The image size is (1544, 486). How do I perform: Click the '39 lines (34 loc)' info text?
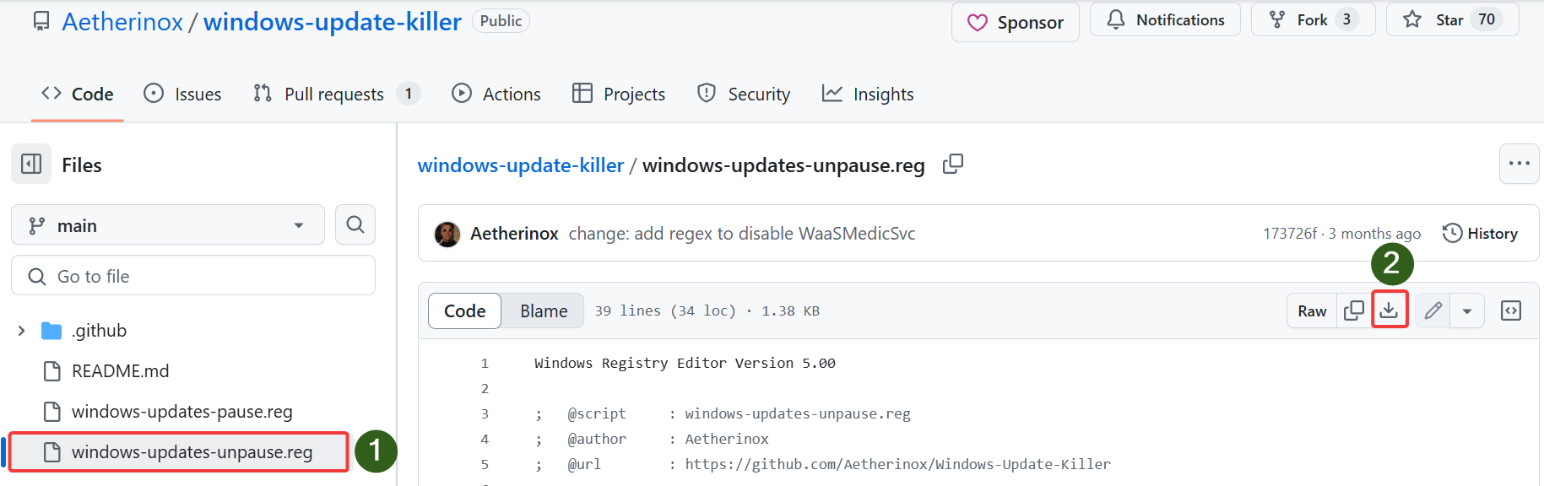click(665, 311)
